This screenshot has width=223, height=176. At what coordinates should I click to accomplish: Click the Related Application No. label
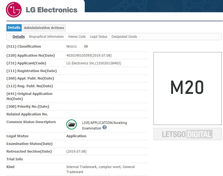[27, 114]
